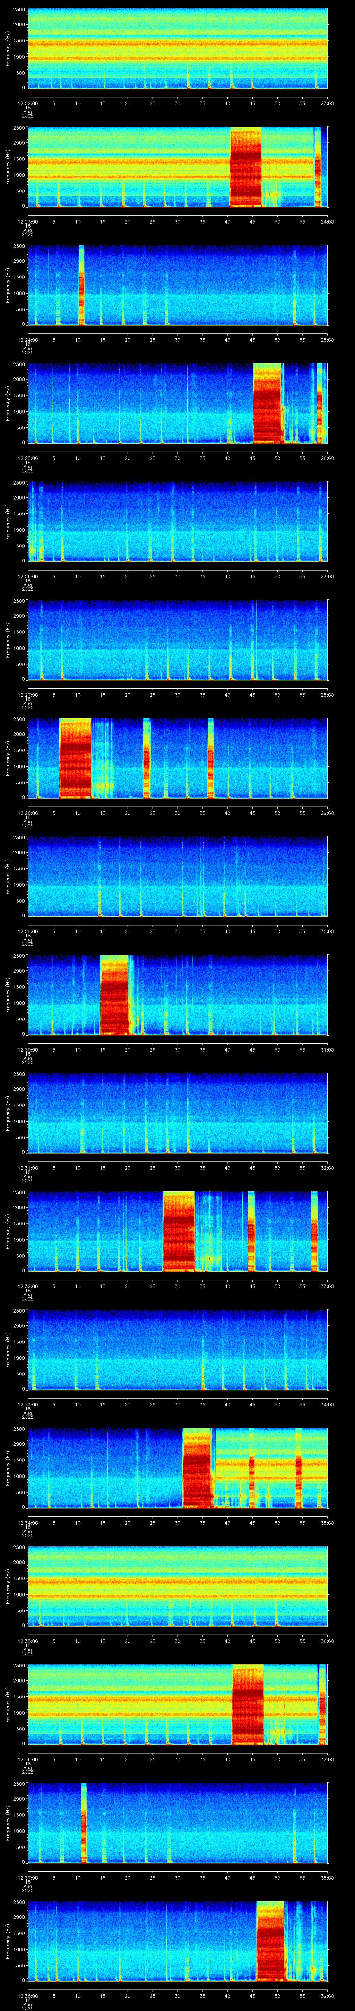Click the 39:00 end time label
The height and width of the screenshot is (2011, 355).
coord(327,1995)
